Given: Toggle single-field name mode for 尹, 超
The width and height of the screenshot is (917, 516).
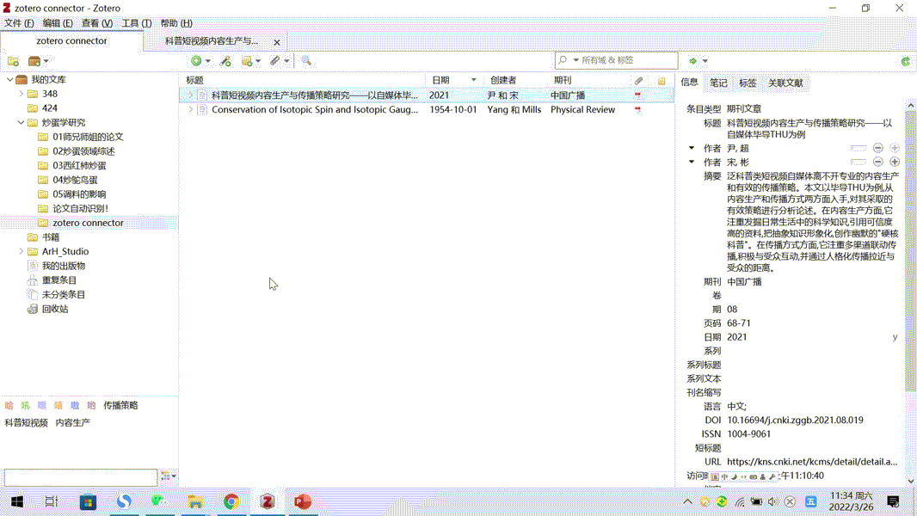Looking at the screenshot, I should tap(858, 149).
